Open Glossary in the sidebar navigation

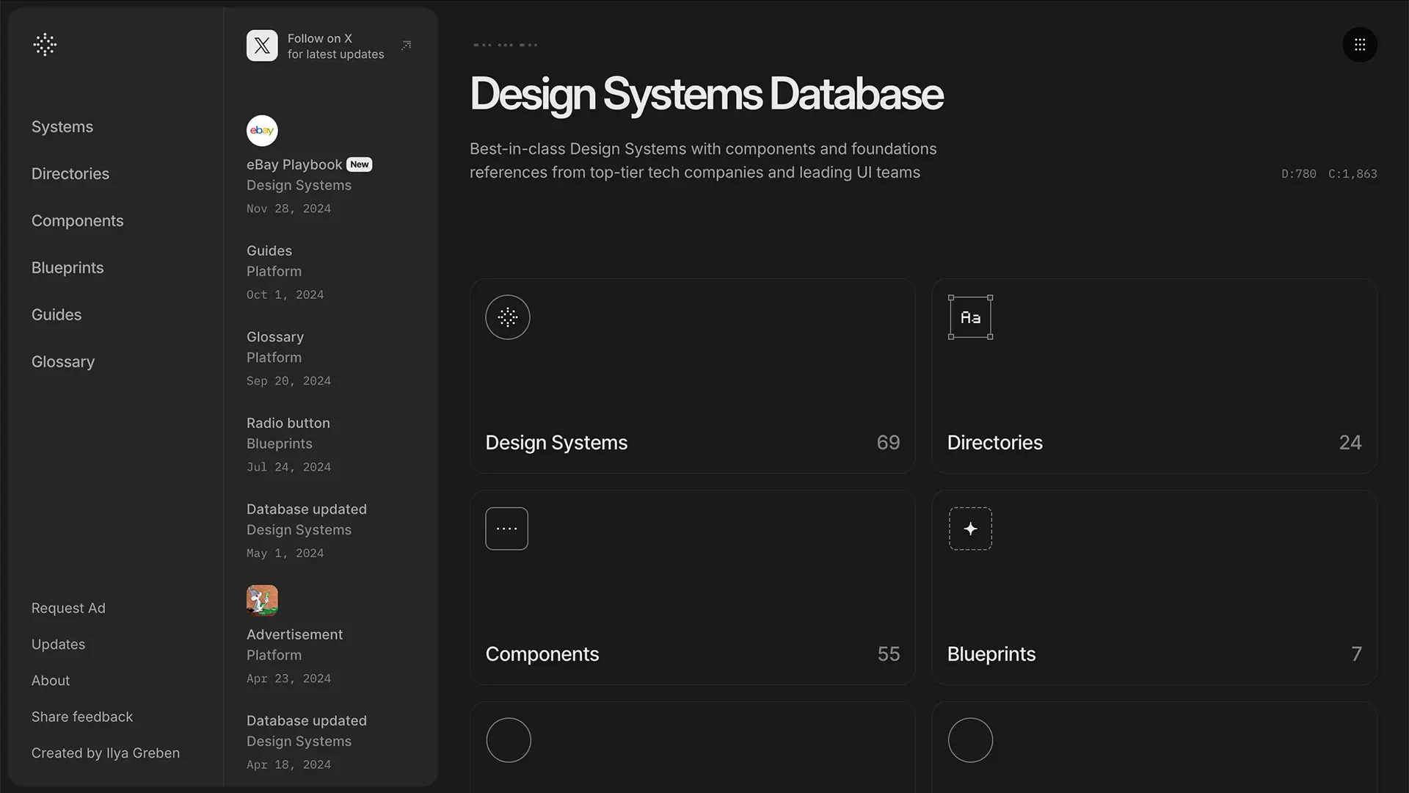click(x=63, y=362)
